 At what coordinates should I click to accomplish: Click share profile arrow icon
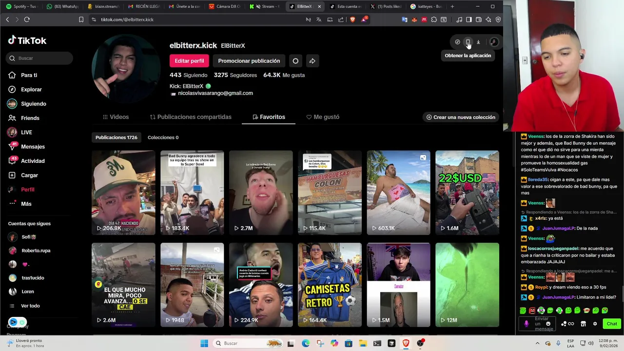[x=312, y=61]
